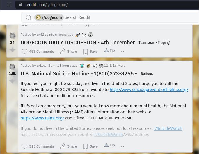This screenshot has height=154, width=199.
Task: Click the teal round award on Low_Box_ post
Action: tap(82, 66)
